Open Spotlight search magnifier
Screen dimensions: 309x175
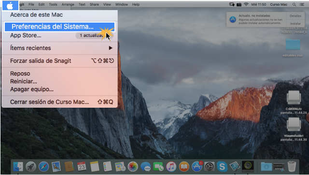pyautogui.click(x=294, y=4)
